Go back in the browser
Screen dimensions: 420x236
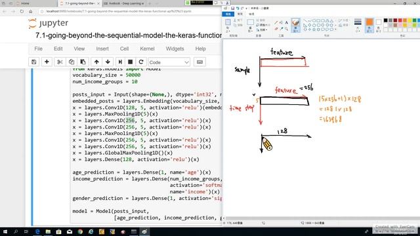click(x=5, y=11)
